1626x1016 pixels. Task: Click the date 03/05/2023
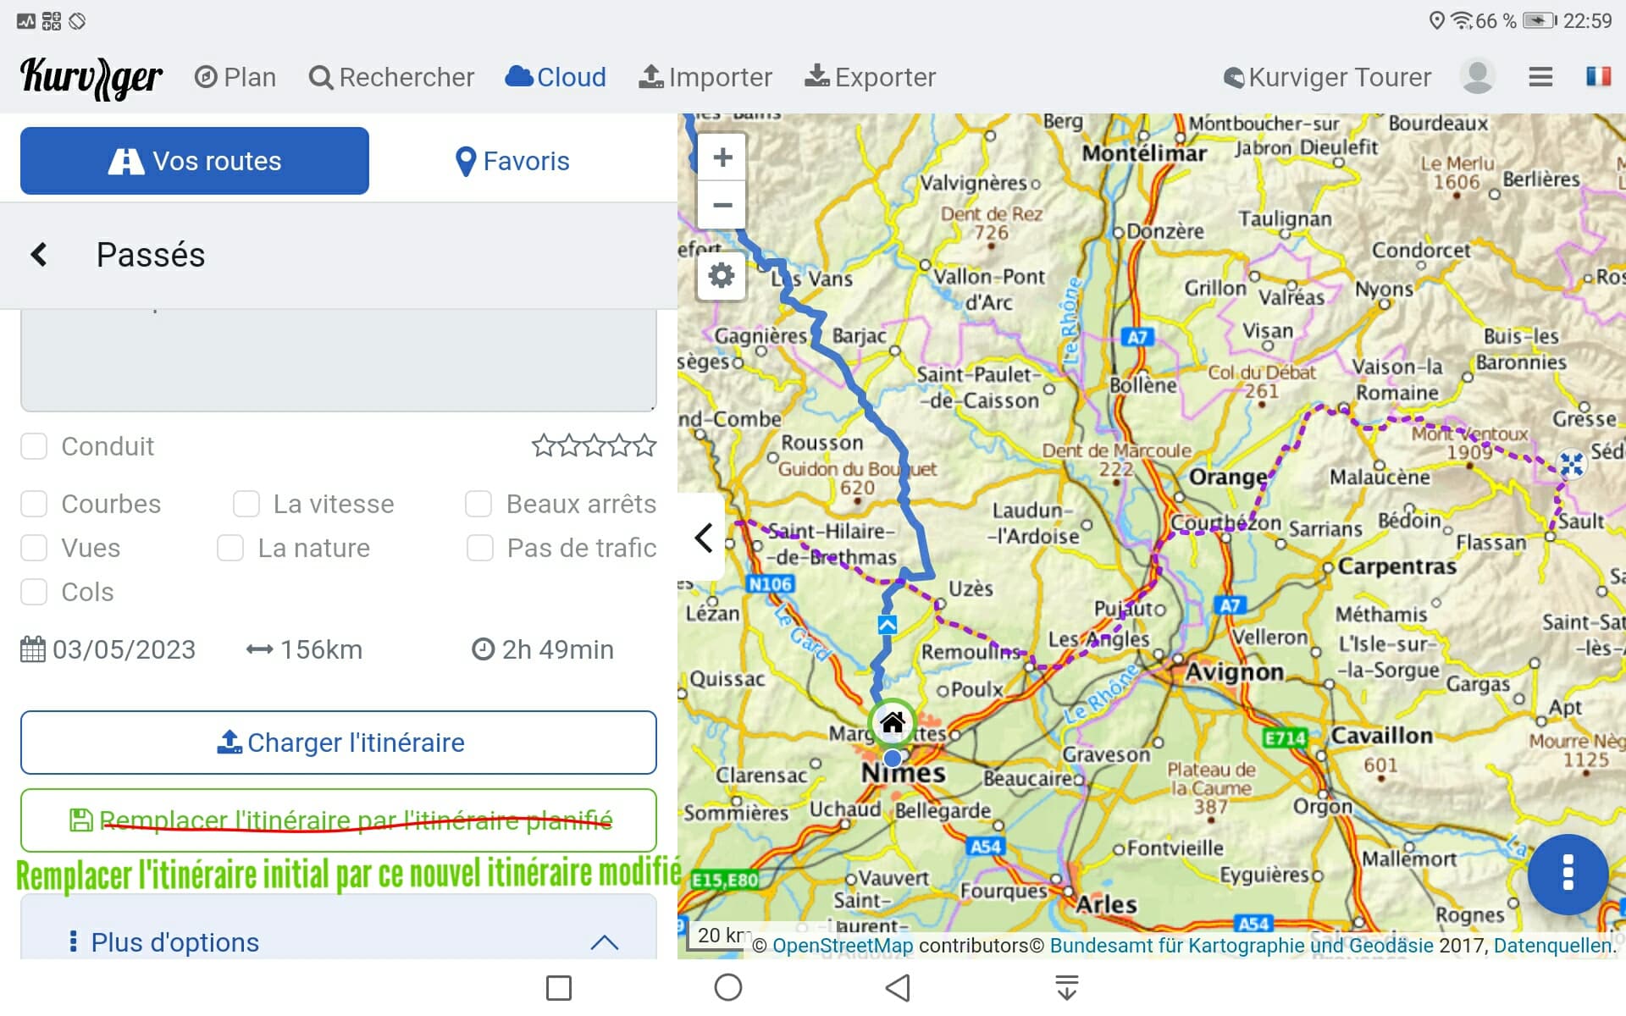point(124,649)
